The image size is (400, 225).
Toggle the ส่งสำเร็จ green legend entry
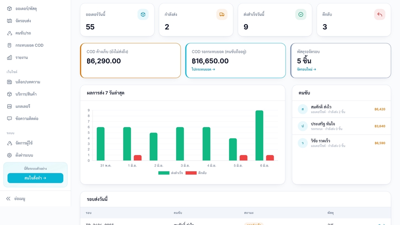(x=170, y=172)
